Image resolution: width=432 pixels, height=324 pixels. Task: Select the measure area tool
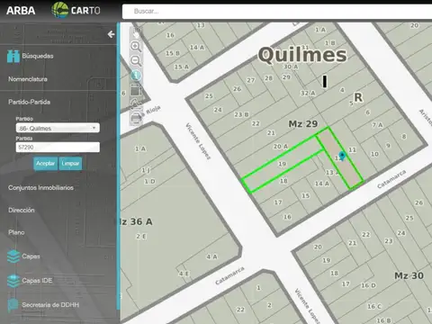click(x=136, y=90)
